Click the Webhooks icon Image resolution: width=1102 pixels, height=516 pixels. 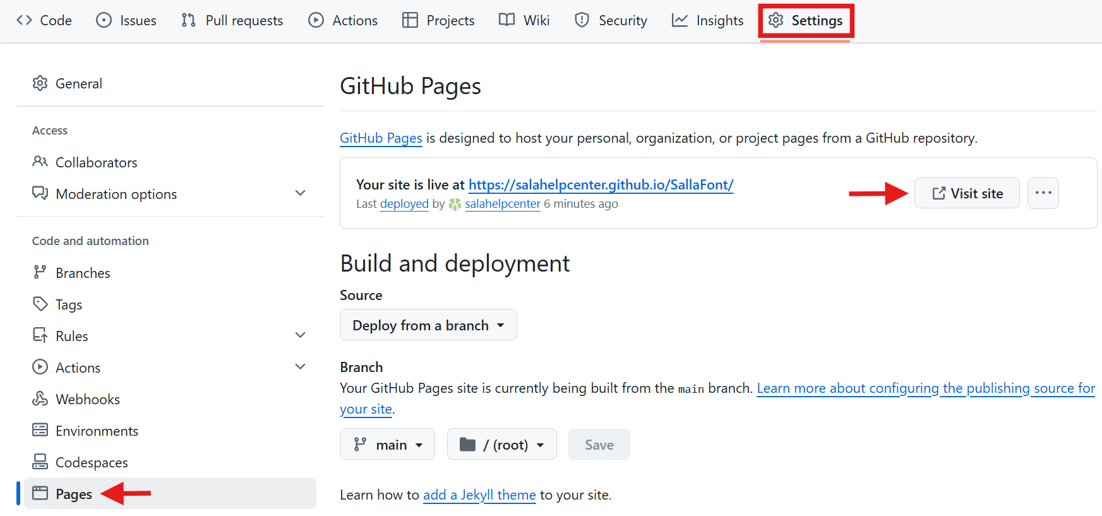point(40,399)
